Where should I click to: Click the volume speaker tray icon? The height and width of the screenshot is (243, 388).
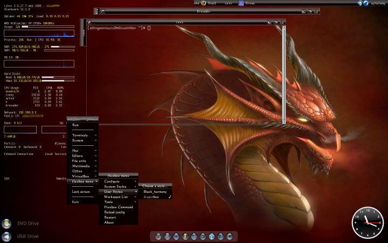(x=360, y=3)
